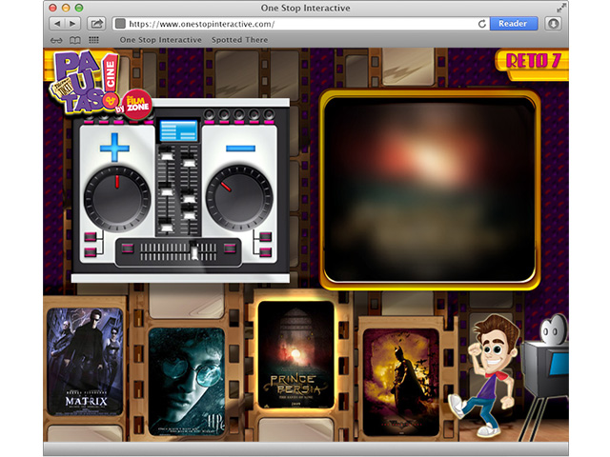Select the Prince of Persia poster

tap(295, 354)
